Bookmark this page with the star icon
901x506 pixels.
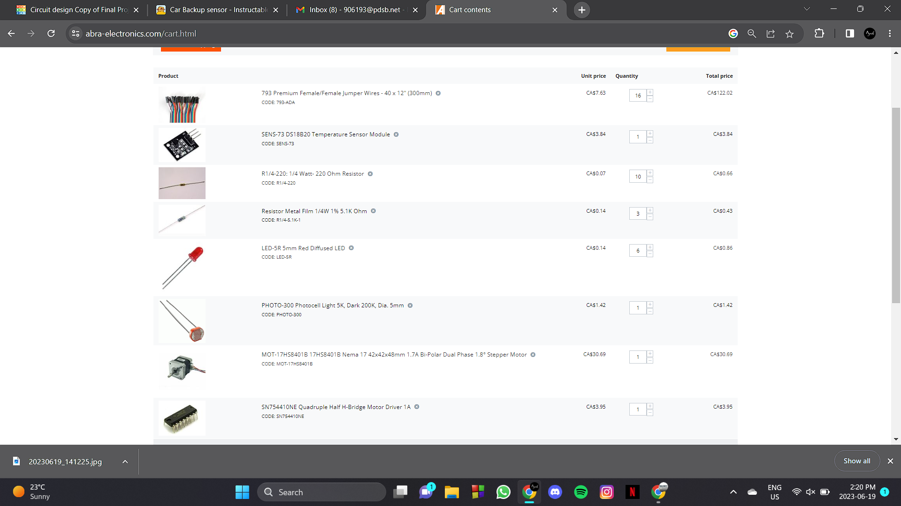point(789,34)
